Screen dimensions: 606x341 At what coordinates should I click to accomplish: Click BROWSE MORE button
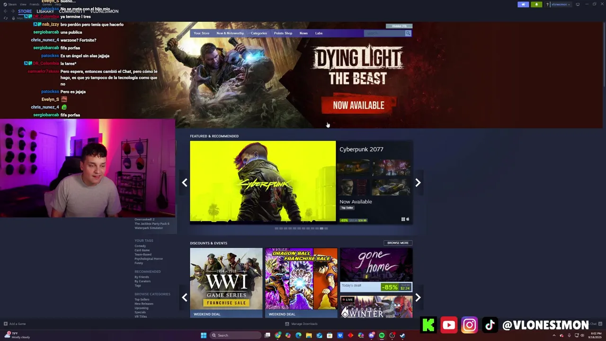pyautogui.click(x=398, y=243)
